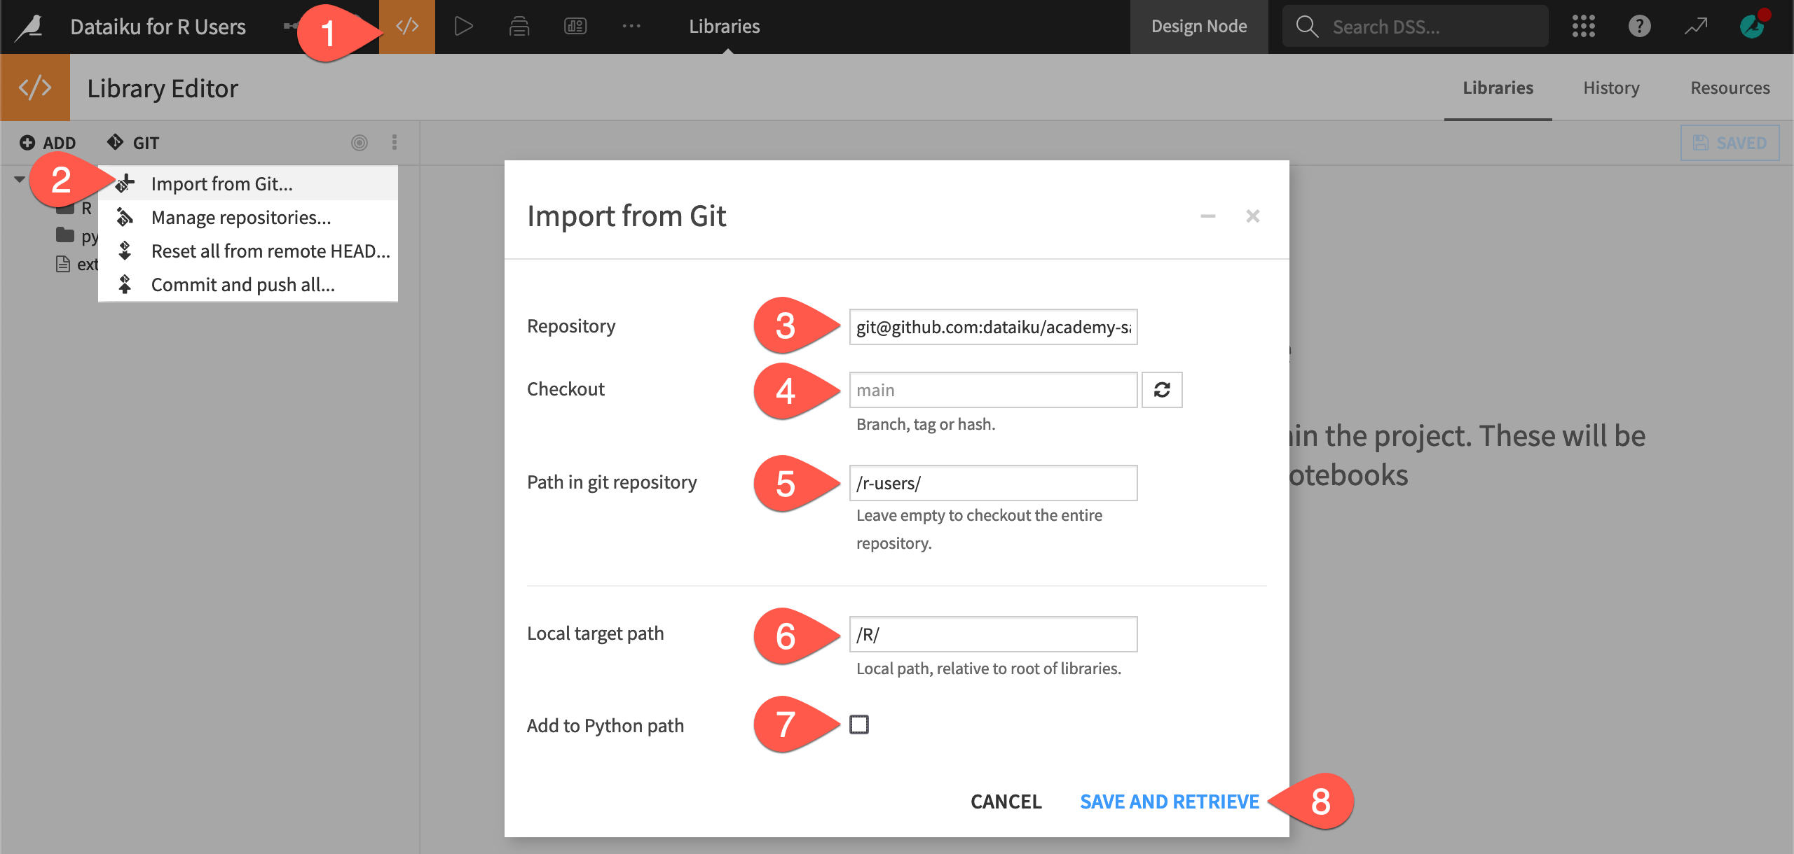Edit the Local target path field
This screenshot has height=854, width=1794.
992,633
